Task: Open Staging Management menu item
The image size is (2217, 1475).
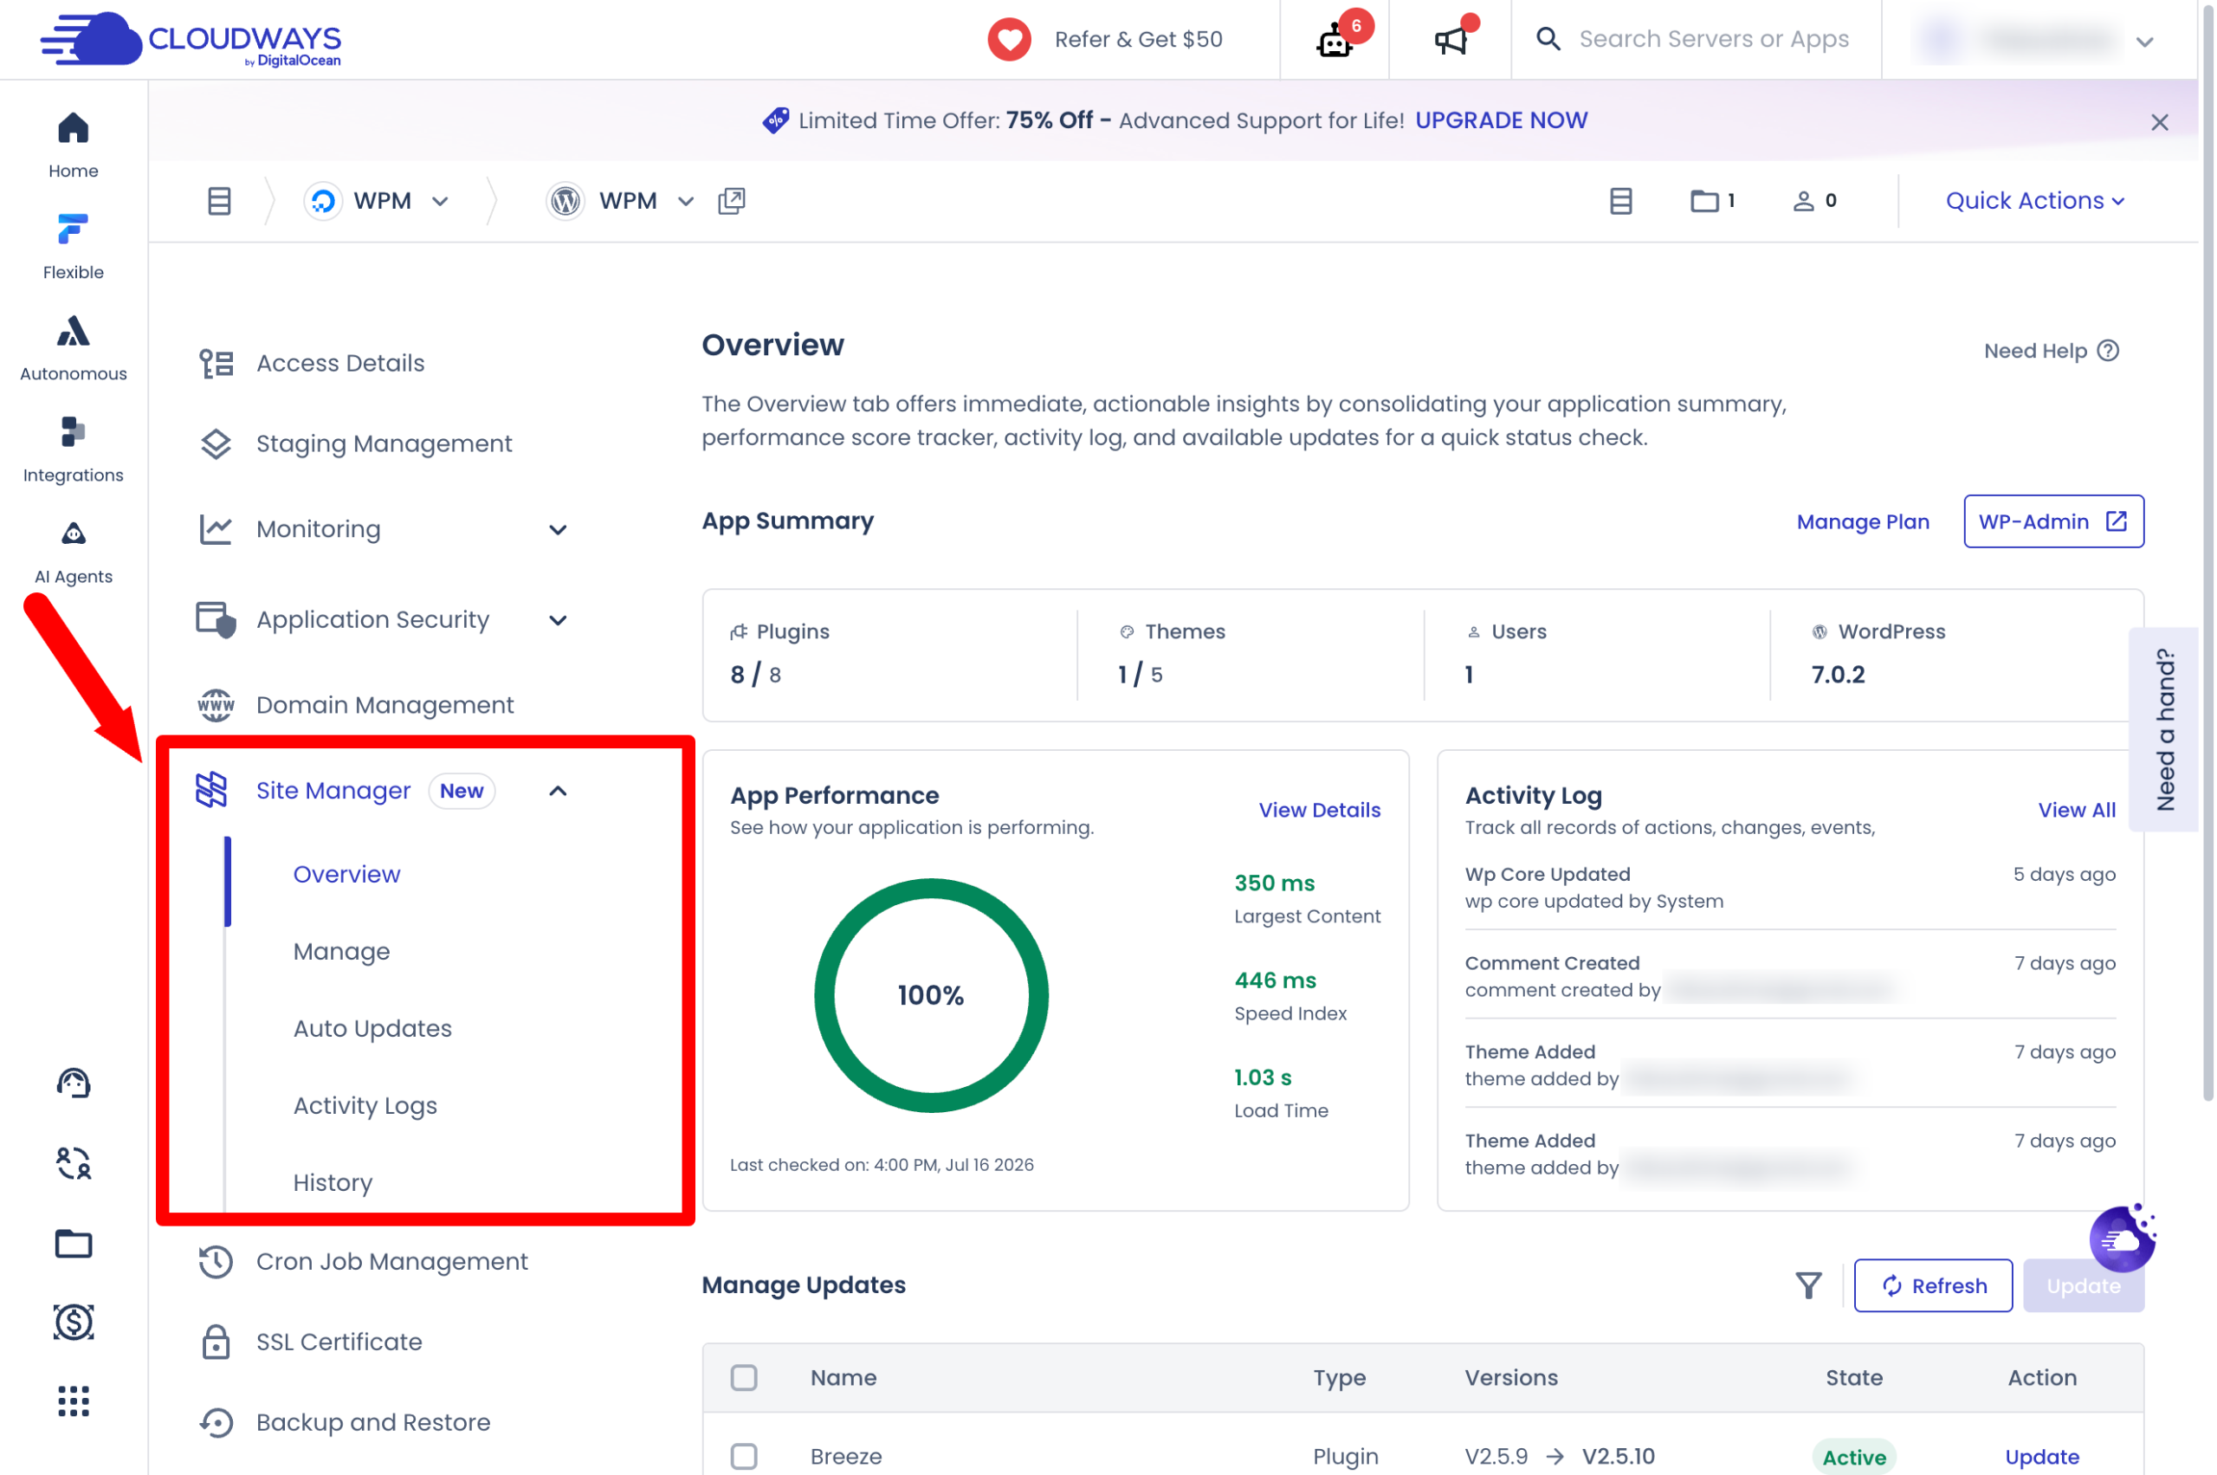Action: pyautogui.click(x=384, y=444)
